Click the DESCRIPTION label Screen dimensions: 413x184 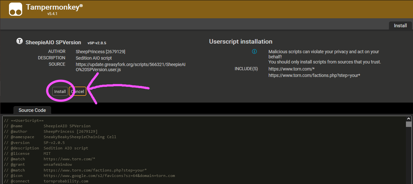click(x=52, y=58)
